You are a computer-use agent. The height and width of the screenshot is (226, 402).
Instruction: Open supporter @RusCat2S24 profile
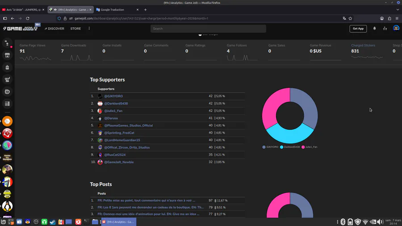115,155
